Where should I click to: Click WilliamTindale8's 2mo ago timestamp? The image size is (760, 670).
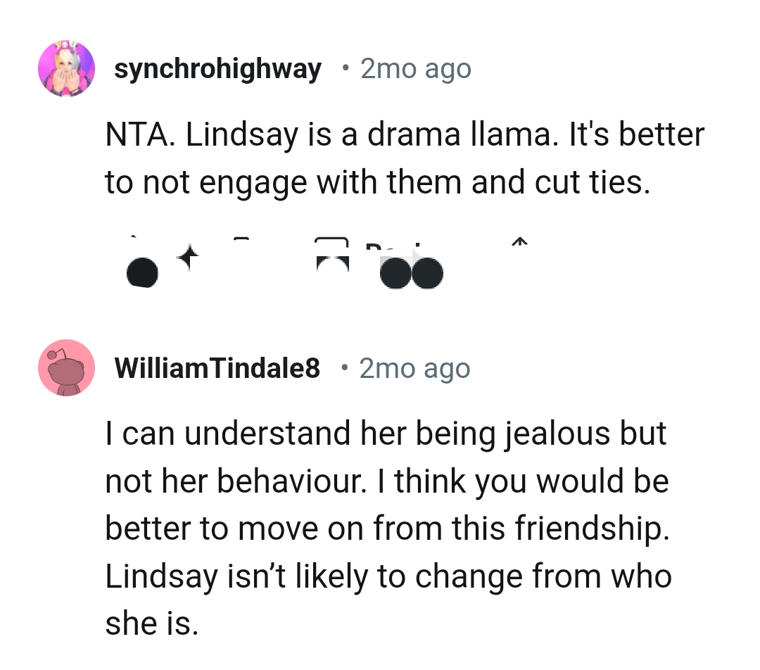tap(415, 367)
